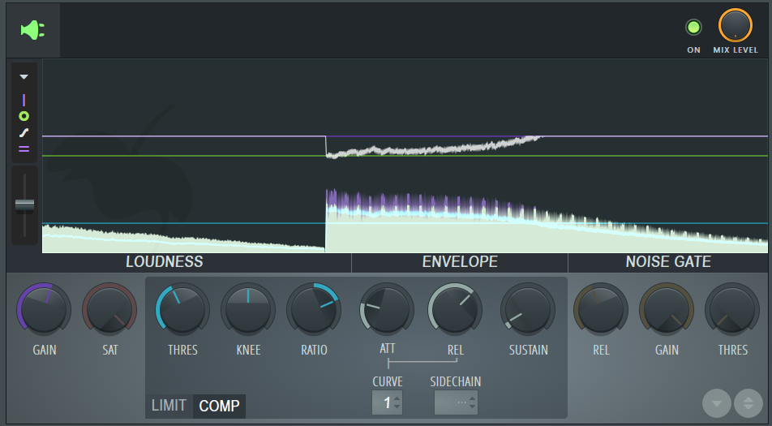Viewport: 772px width, 426px height.
Task: Click the SAT knob
Action: [109, 310]
